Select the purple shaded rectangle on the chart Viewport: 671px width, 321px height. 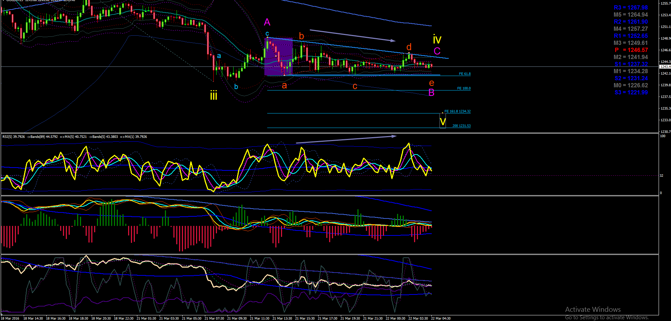[x=279, y=57]
